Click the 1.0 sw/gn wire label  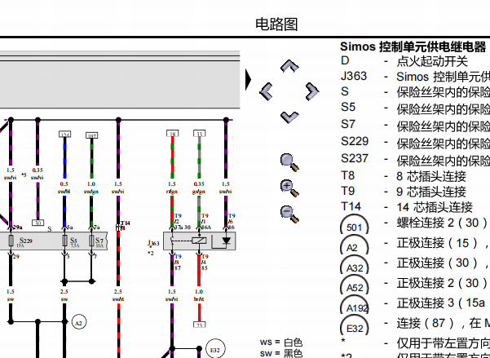(91, 188)
